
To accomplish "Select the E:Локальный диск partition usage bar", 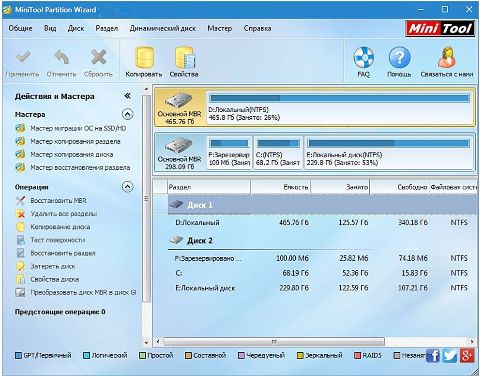I will click(x=389, y=143).
